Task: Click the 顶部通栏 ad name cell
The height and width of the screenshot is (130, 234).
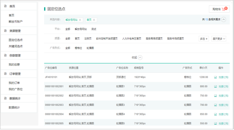Action: (121, 77)
